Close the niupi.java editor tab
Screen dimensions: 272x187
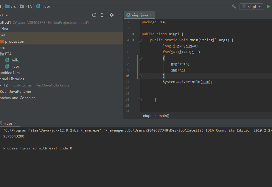click(151, 15)
